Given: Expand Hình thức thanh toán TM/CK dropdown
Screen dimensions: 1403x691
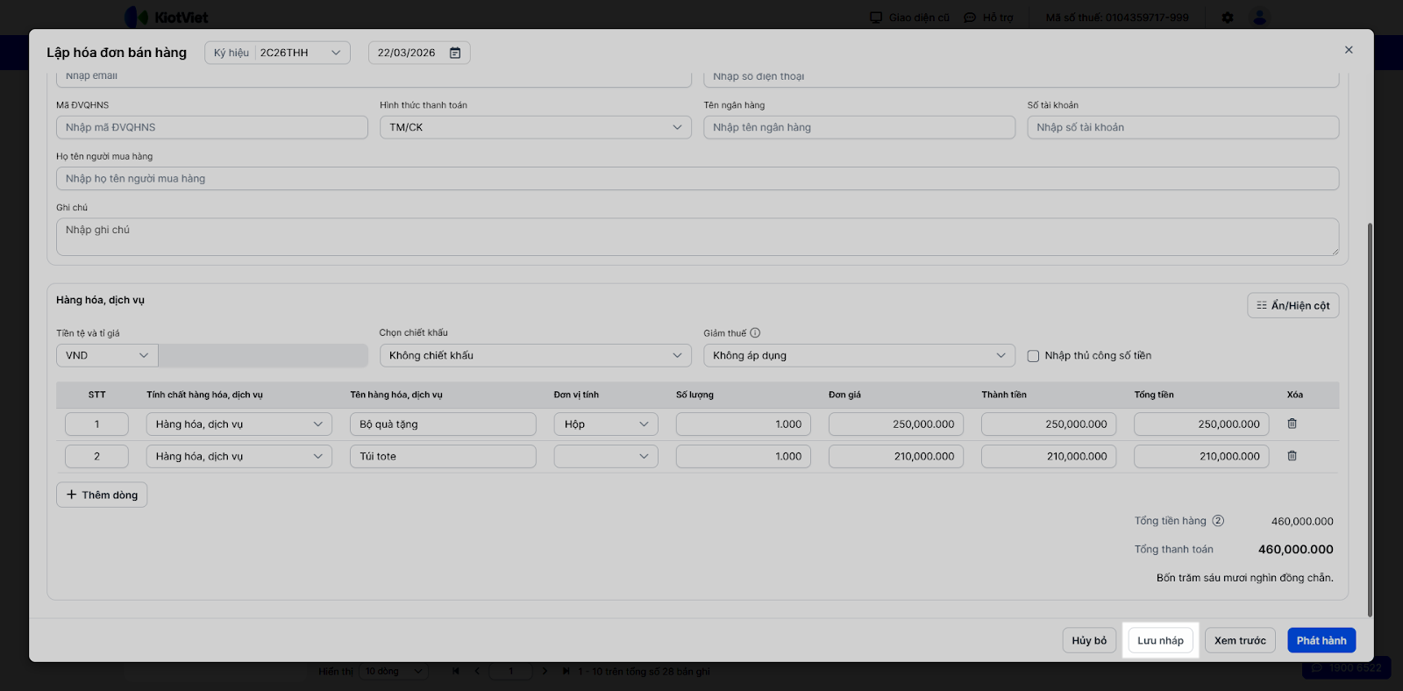Looking at the screenshot, I should tap(535, 127).
